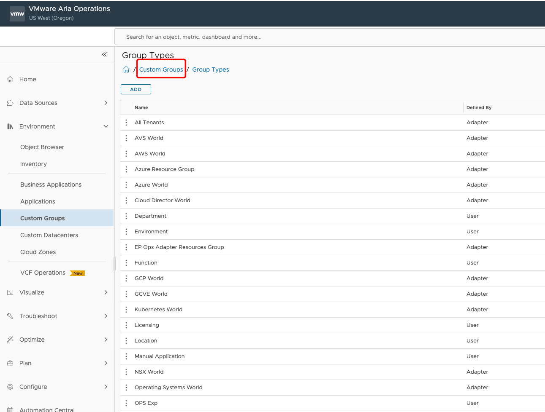545x412 pixels.
Task: Open the kebab menu for AVS World
Action: pos(126,138)
